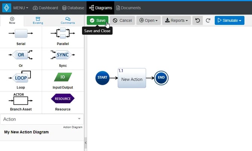The width and height of the screenshot is (252, 151).
Task: Choose the Input/Output IO icon
Action: (x=63, y=77)
